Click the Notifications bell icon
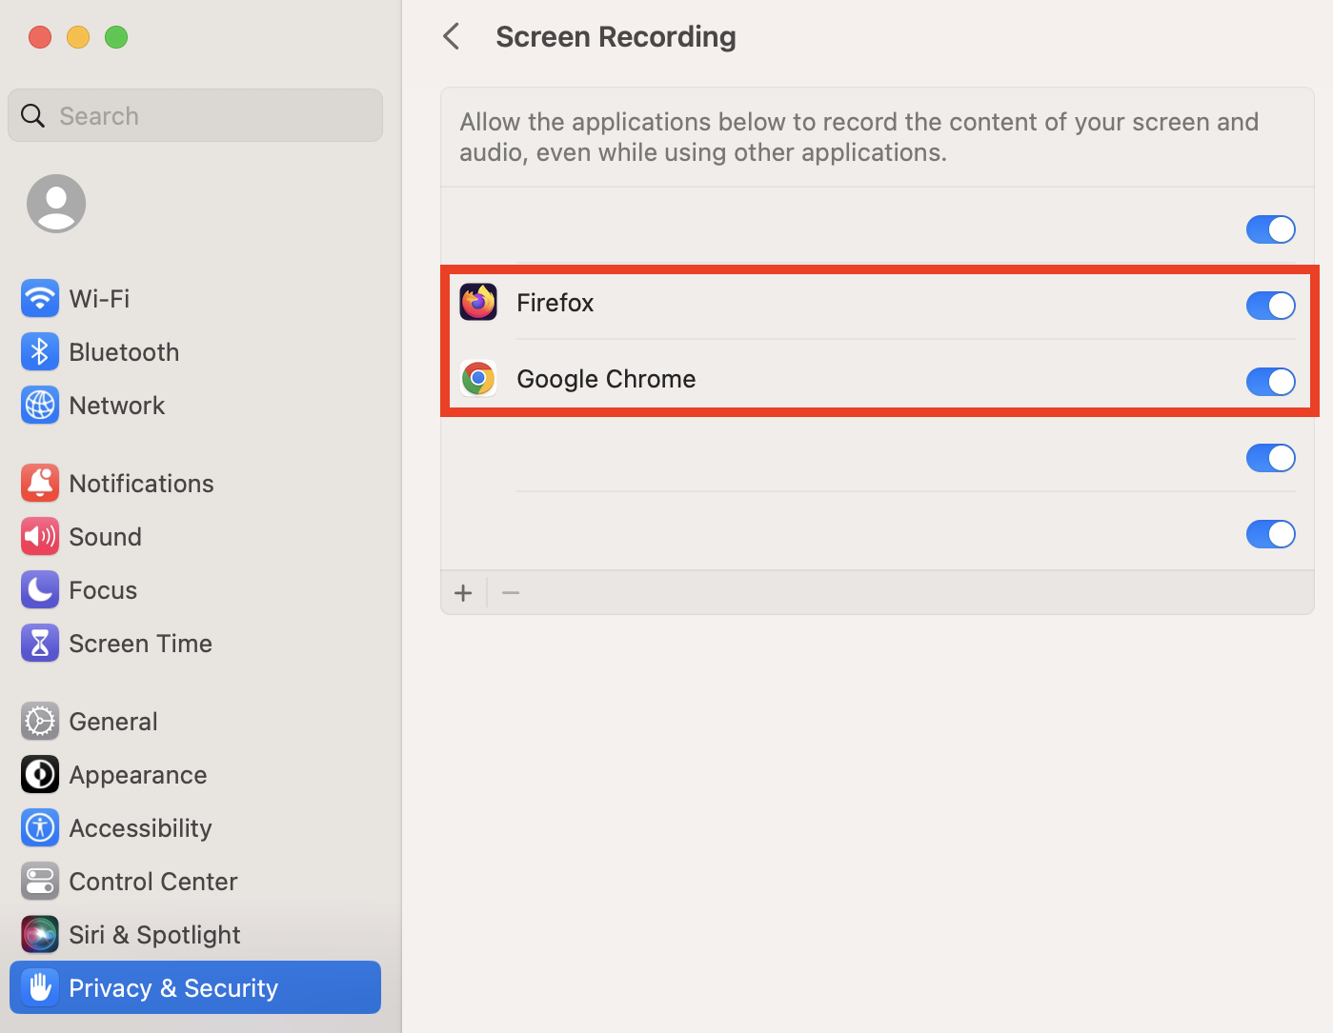The height and width of the screenshot is (1033, 1333). tap(40, 484)
